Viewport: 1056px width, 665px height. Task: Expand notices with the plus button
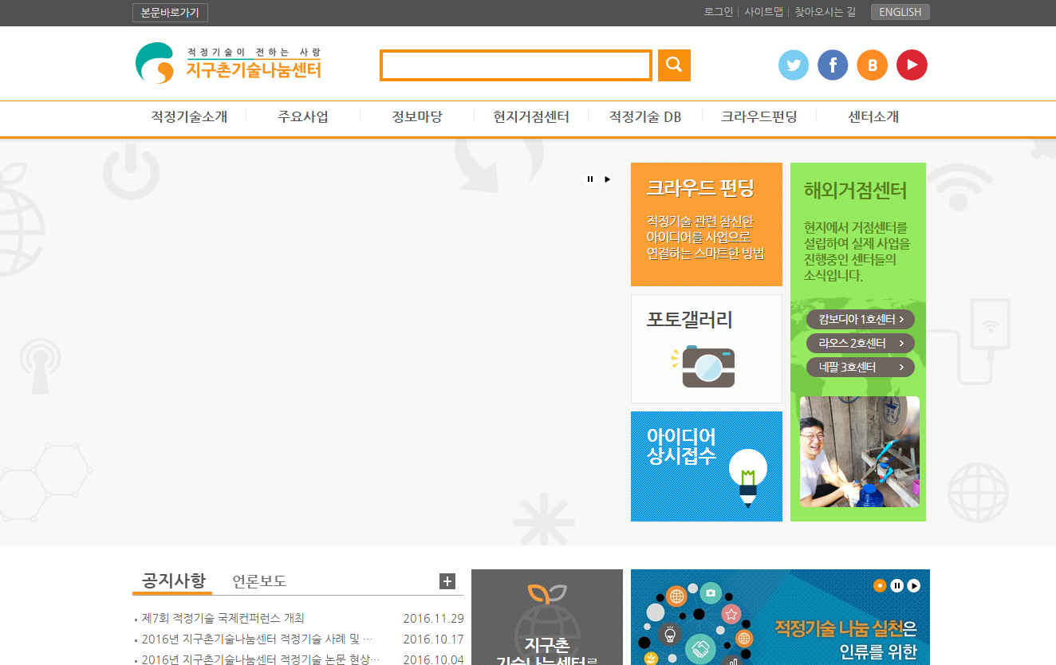coord(447,582)
